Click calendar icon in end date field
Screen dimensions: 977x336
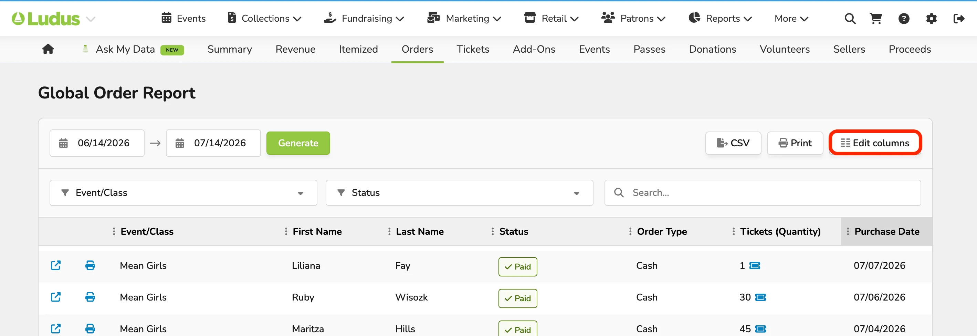coord(180,143)
